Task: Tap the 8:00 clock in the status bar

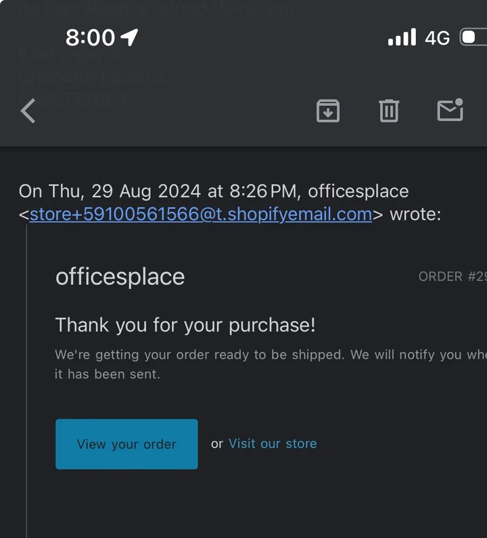Action: point(90,37)
